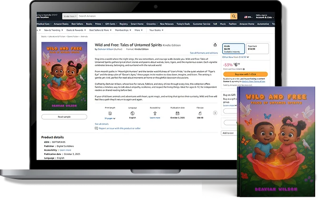Click the report issue speech-bubble icon
318x200 pixels.
[x=96, y=128]
